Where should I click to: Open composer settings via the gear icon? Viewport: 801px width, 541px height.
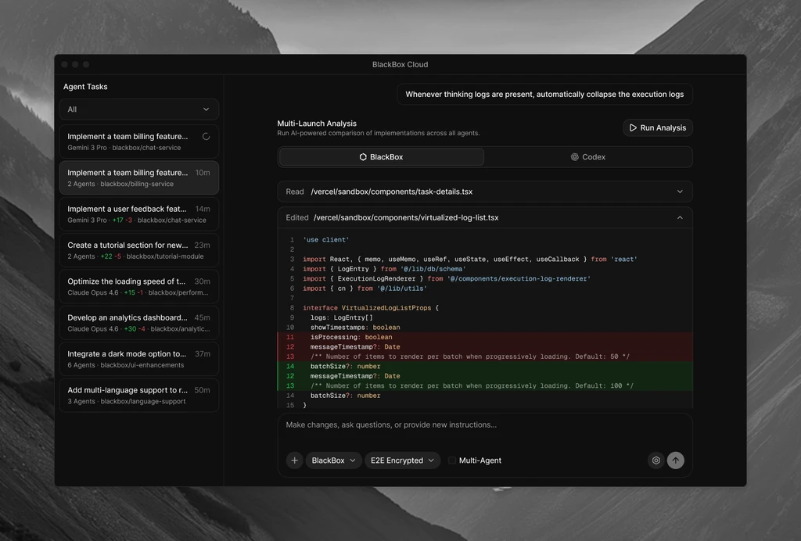[656, 460]
